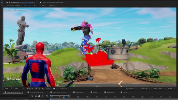
Task: Switch to the cutout timeline tab
Action: pos(95,92)
